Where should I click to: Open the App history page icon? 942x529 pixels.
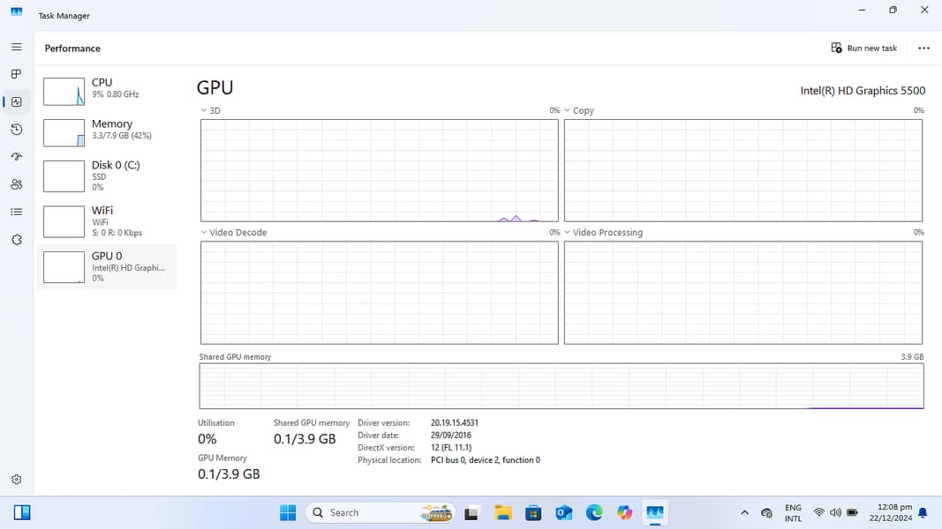point(16,130)
